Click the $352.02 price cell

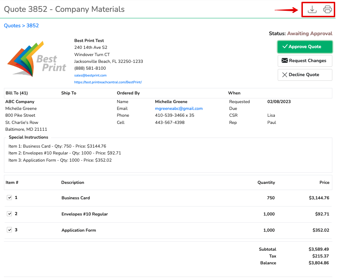point(321,230)
